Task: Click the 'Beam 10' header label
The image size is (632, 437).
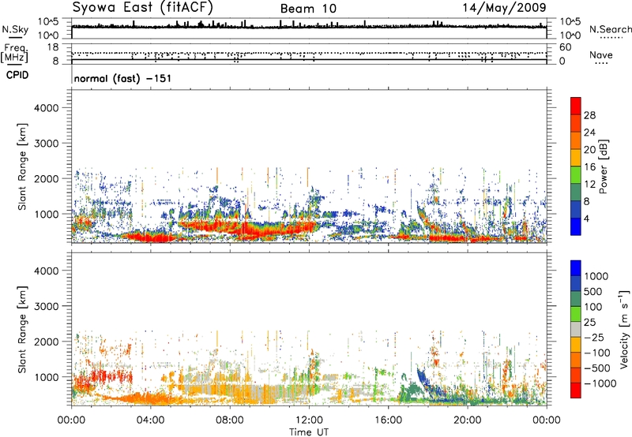Action: point(308,9)
